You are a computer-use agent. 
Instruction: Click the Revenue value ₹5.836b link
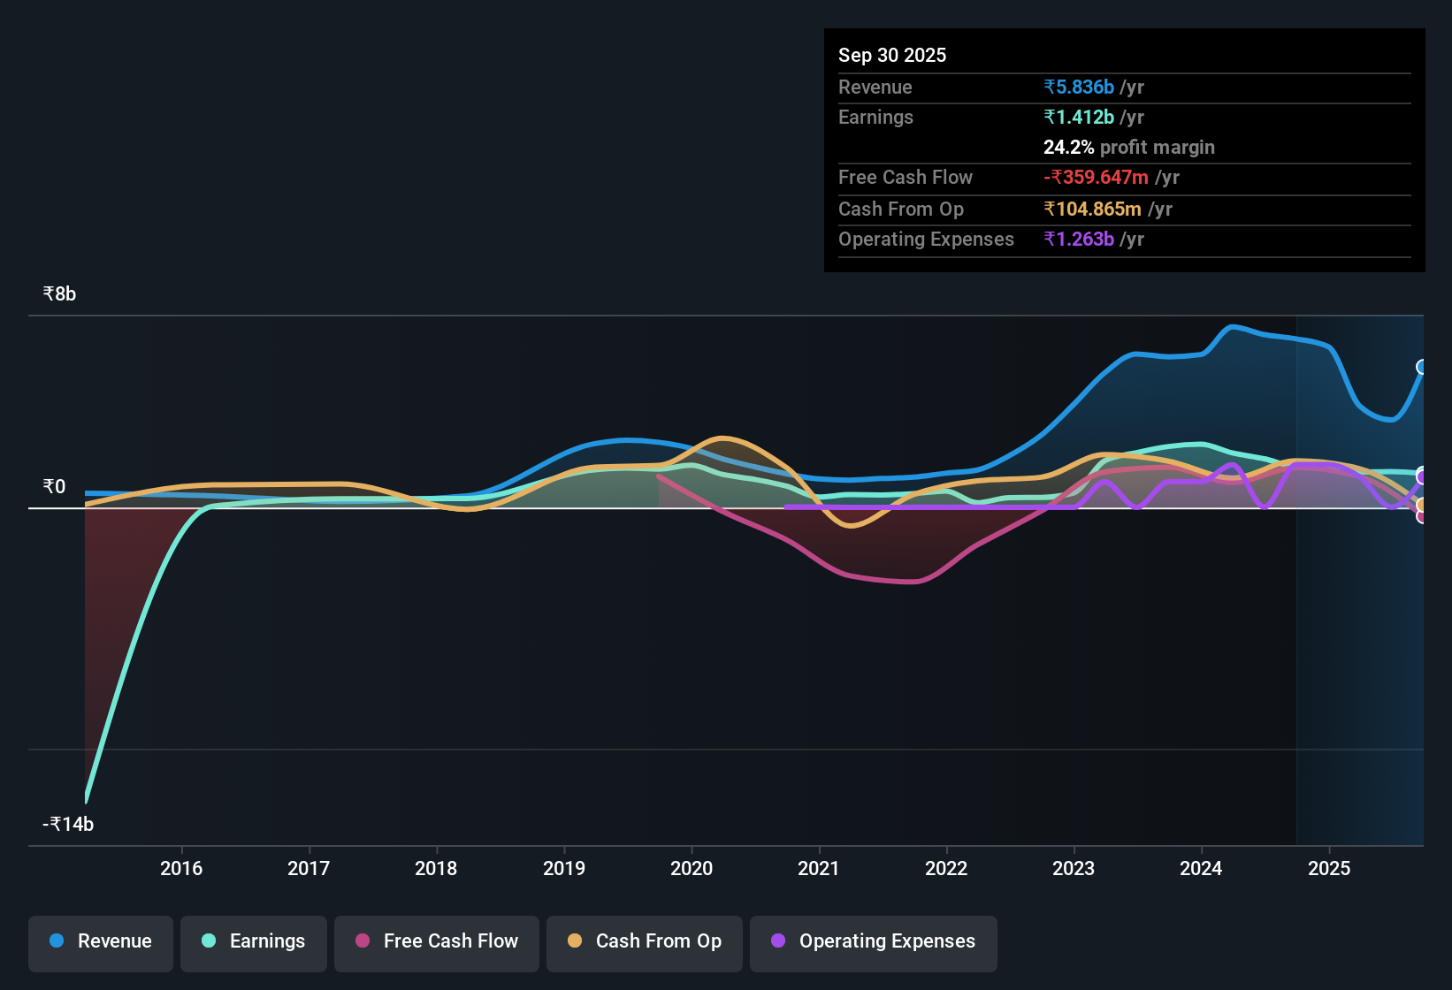coord(1078,87)
